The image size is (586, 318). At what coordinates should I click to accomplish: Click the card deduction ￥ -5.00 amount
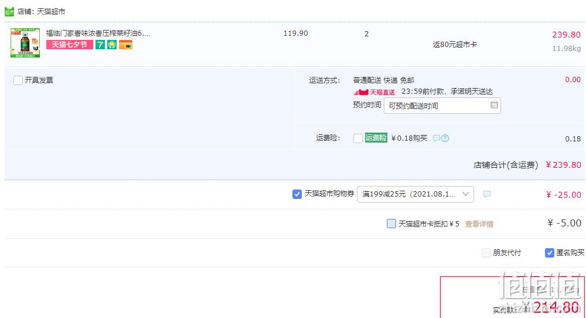tap(564, 224)
